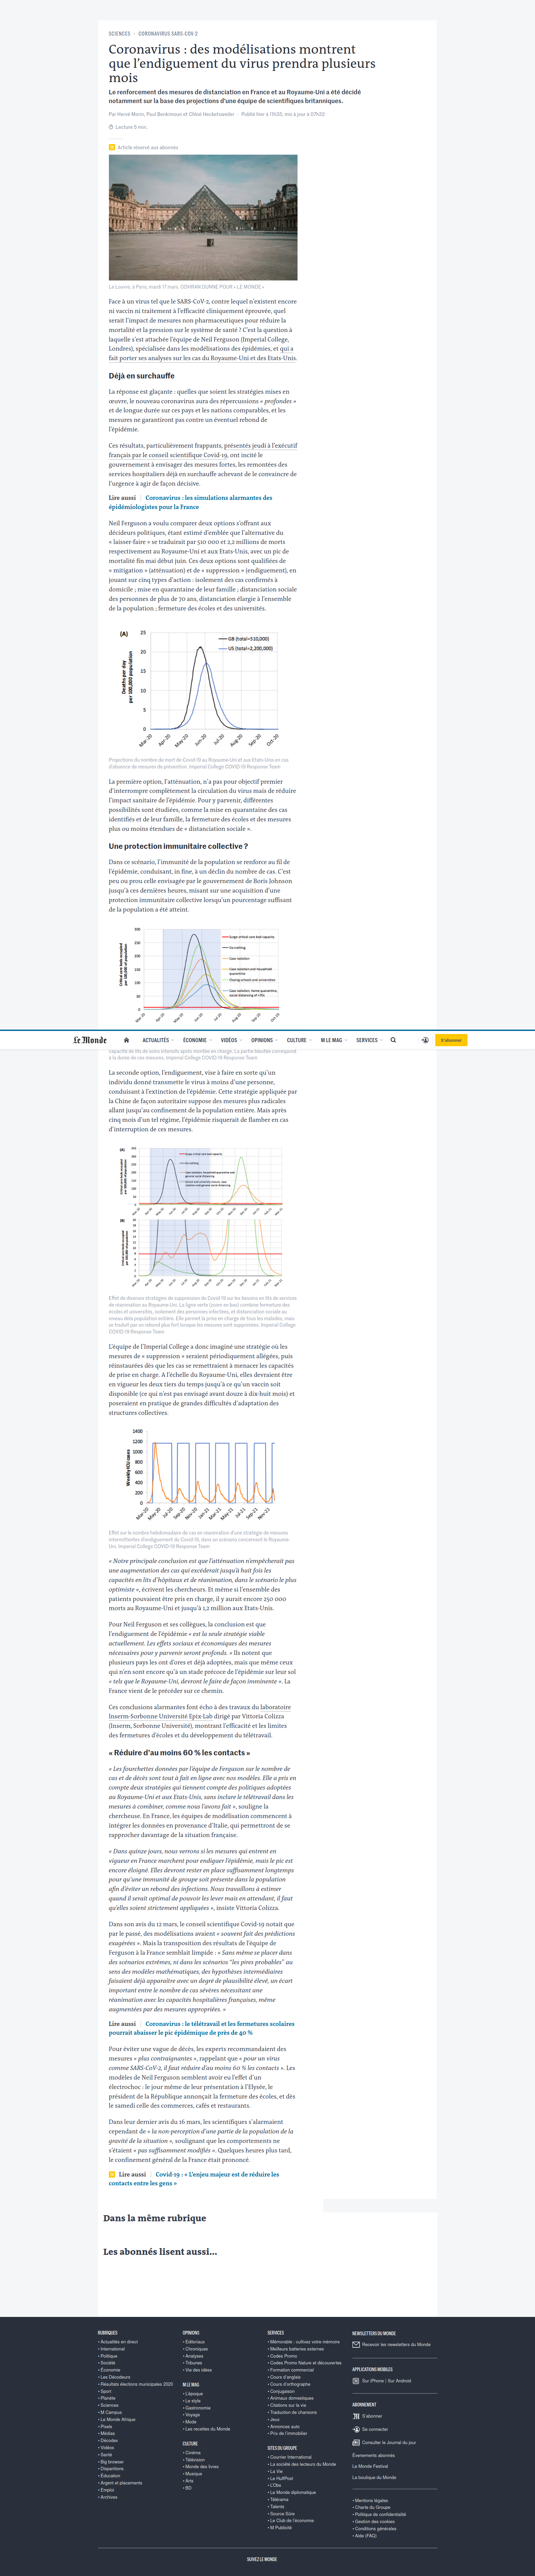
Task: Click the S'abonner icon in footer
Action: coord(356,2416)
